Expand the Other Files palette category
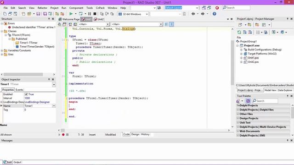Screen dimensions: 294x165 coord(238,114)
